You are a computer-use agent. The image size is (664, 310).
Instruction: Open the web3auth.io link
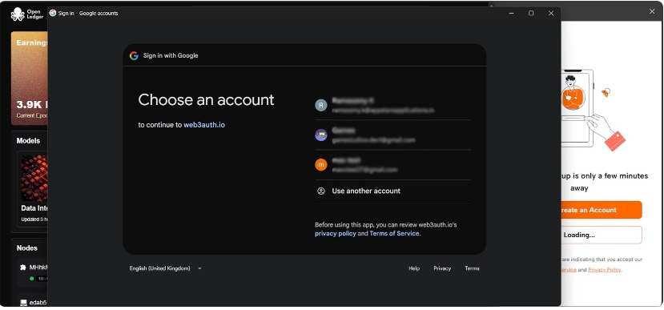pyautogui.click(x=204, y=125)
